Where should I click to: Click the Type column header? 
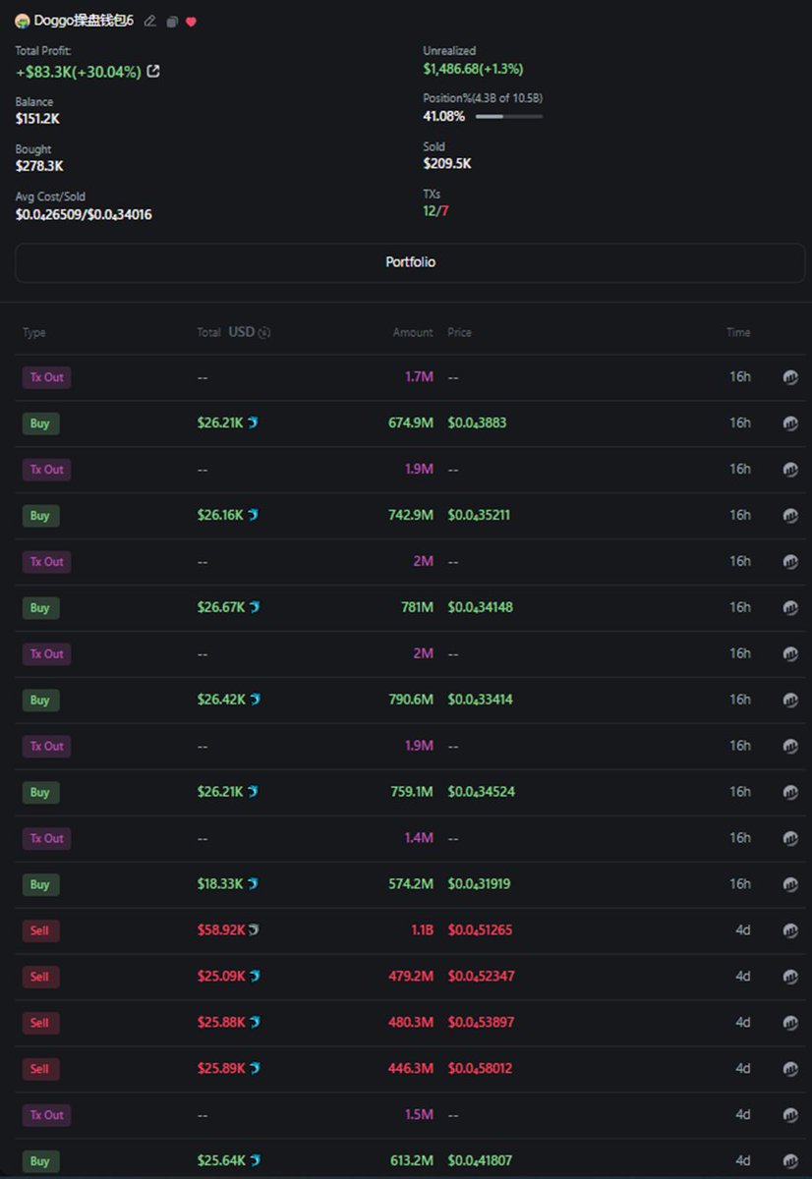[34, 333]
